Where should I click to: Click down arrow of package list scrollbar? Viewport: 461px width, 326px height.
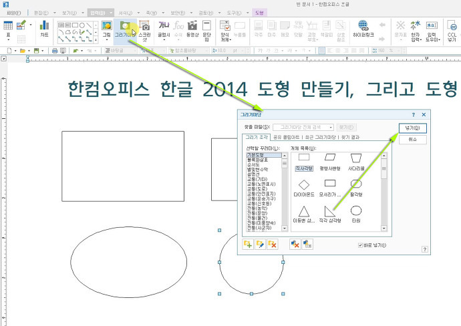(285, 228)
